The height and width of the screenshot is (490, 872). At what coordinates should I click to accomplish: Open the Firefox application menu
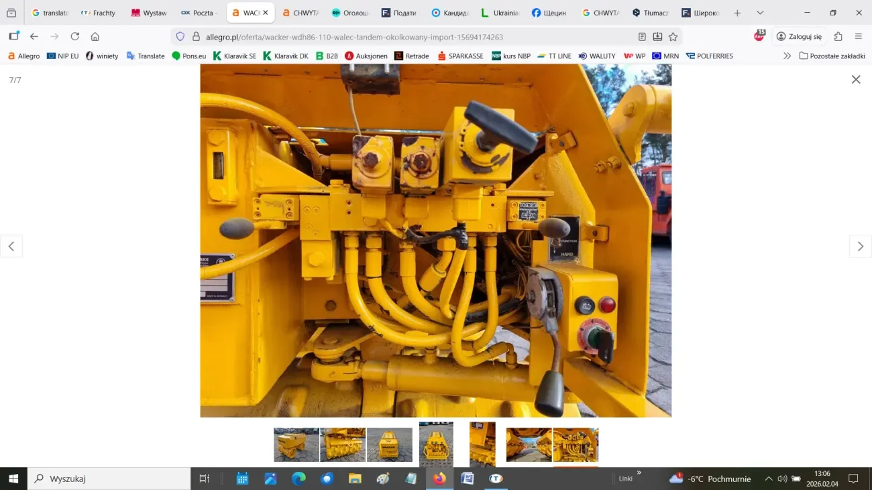pyautogui.click(x=858, y=37)
